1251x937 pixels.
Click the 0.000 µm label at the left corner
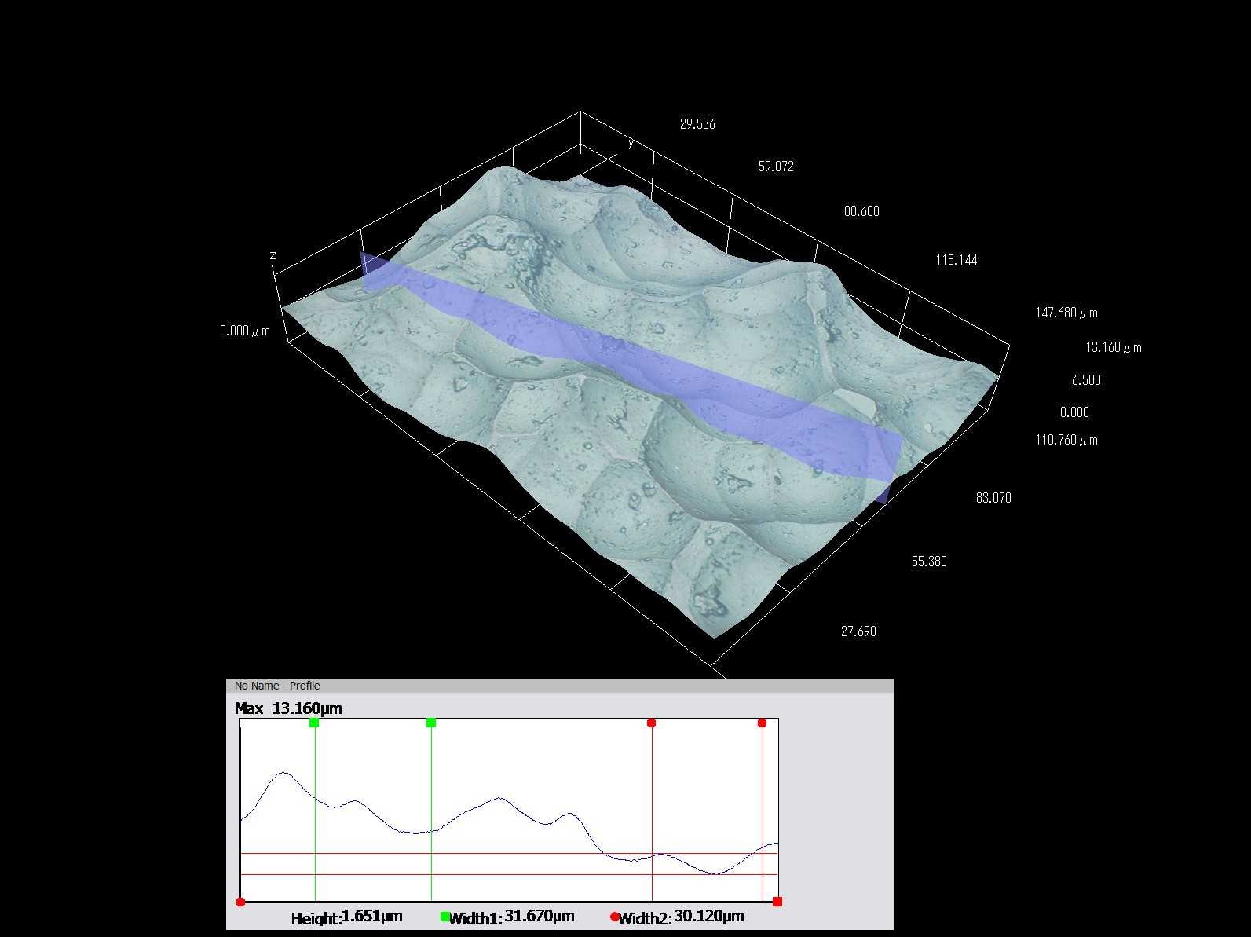click(x=245, y=331)
